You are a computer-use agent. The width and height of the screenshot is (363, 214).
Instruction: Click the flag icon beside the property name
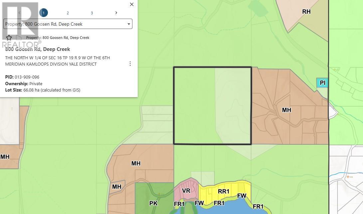tap(19, 38)
